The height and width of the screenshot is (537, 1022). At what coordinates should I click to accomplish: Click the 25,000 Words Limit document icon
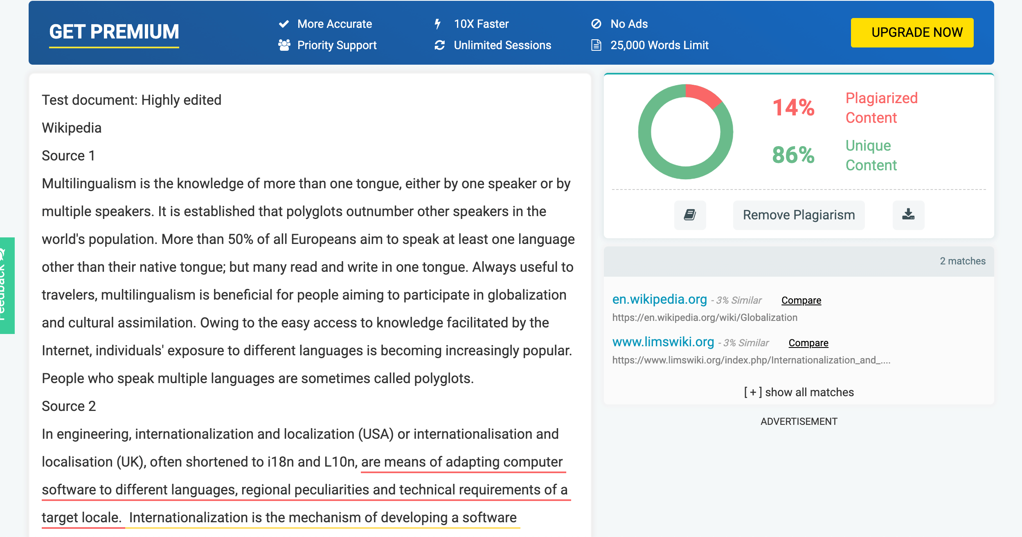click(596, 45)
